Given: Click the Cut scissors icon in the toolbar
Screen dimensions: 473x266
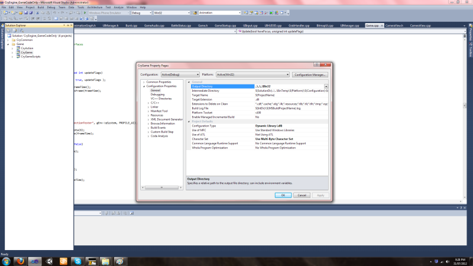Looking at the screenshot, I should point(37,12).
